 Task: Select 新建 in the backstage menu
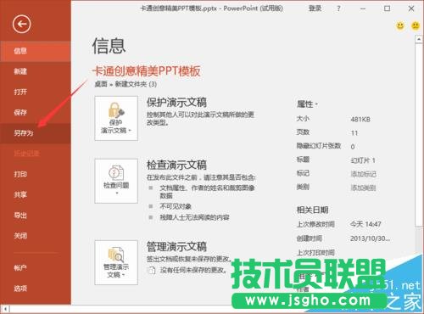tap(36, 71)
